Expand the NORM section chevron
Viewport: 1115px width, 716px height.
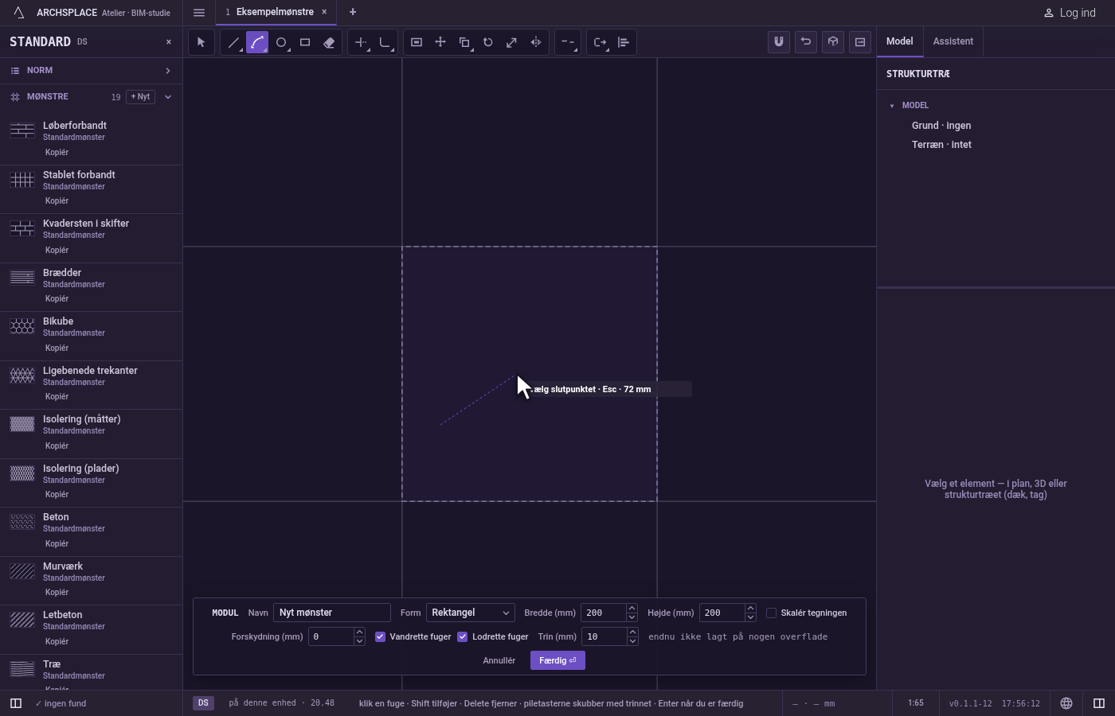point(168,71)
